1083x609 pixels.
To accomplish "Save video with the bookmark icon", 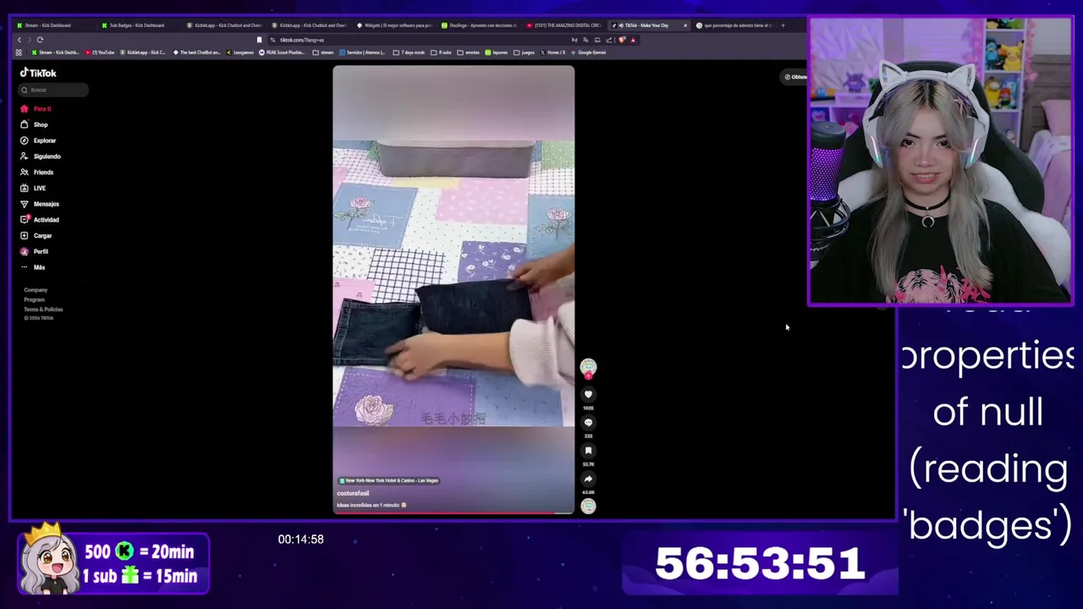I will [x=588, y=451].
